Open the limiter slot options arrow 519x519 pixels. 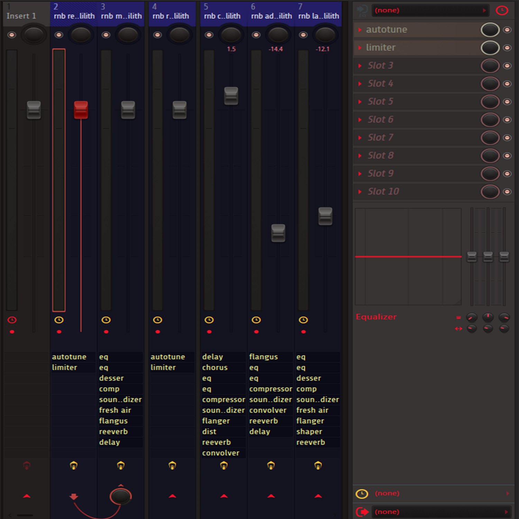coord(360,48)
